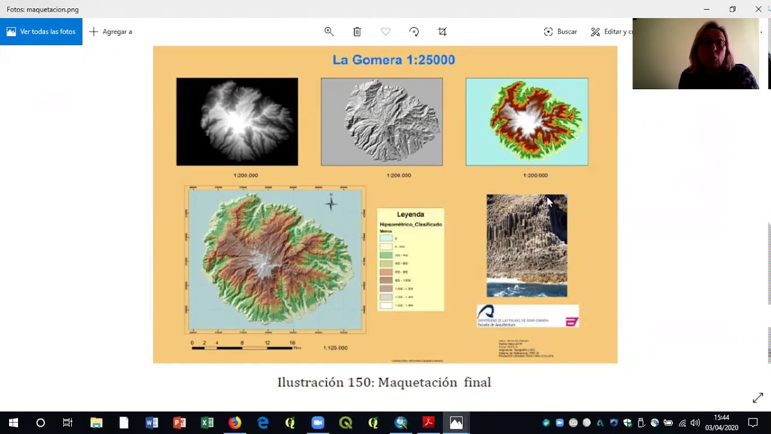Screen dimensions: 771x434
Task: Open the Windows notification center
Action: [753, 423]
